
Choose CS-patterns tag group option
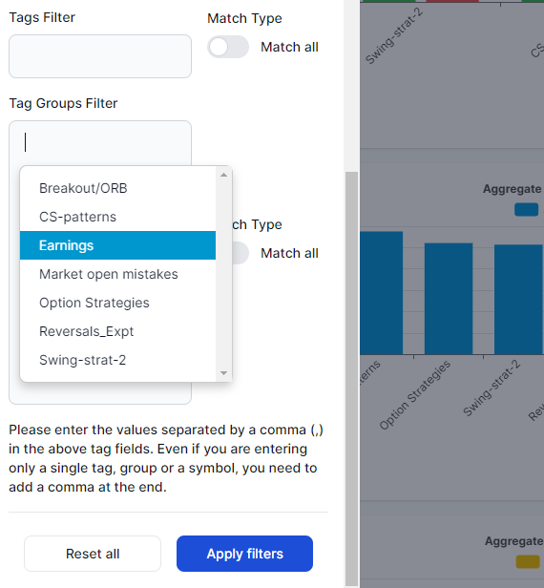pyautogui.click(x=117, y=217)
